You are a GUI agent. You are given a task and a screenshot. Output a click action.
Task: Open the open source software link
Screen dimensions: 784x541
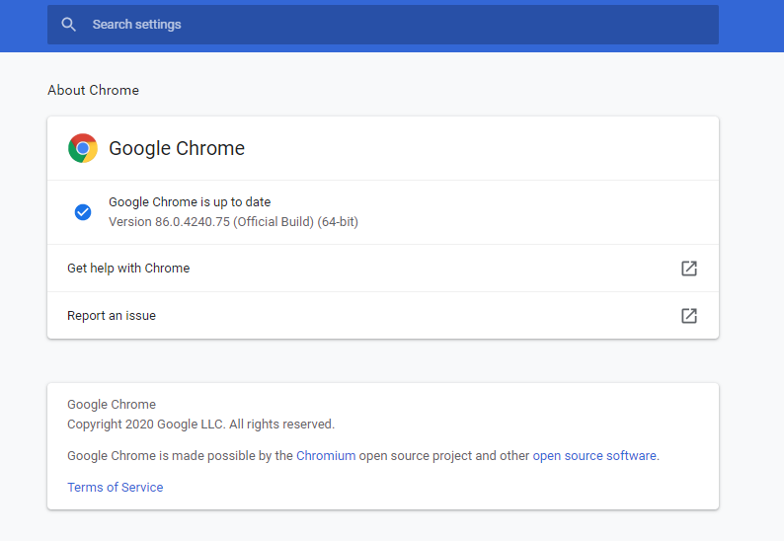tap(594, 456)
